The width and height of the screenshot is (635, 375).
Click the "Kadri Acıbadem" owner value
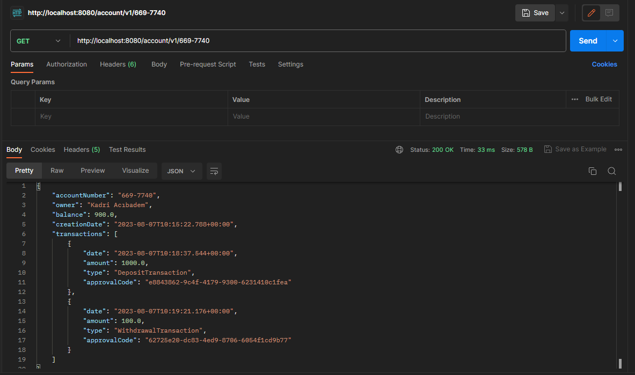point(118,205)
